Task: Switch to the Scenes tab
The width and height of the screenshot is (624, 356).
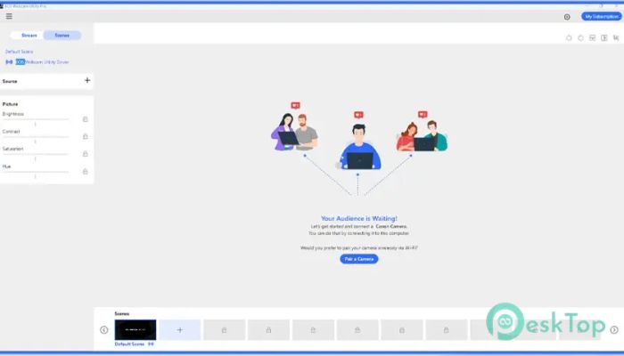Action: (x=62, y=36)
